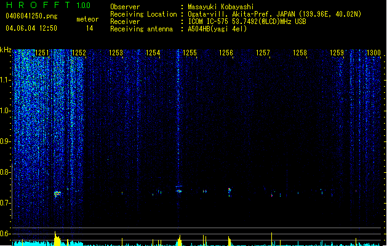This screenshot has height=246, width=387.
Task: Click the kHz axis label
Action: 6,50
